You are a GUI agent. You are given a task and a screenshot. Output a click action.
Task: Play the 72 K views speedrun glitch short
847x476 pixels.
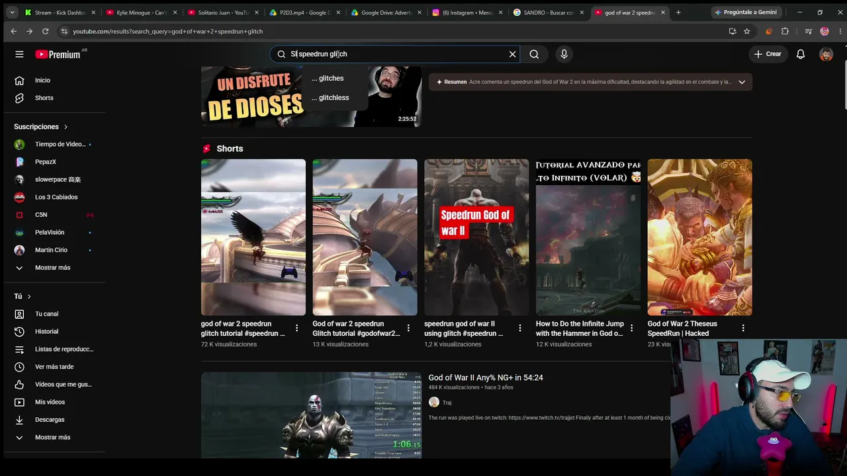pos(253,237)
